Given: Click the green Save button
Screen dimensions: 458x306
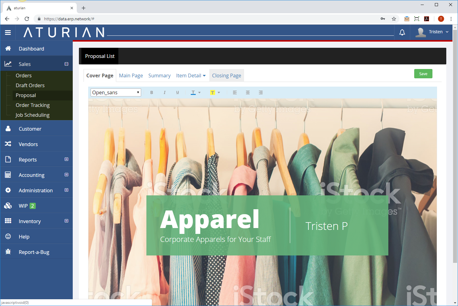Looking at the screenshot, I should 423,74.
